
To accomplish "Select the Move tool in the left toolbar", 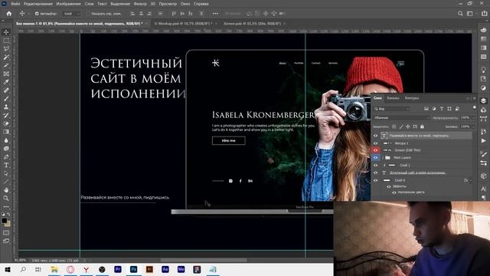I will (x=6, y=32).
